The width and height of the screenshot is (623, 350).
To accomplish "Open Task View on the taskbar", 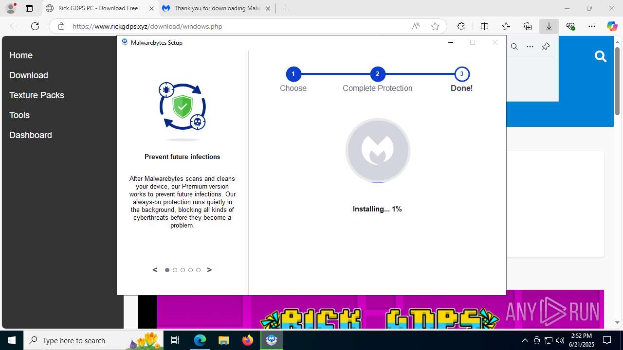I will pyautogui.click(x=175, y=340).
